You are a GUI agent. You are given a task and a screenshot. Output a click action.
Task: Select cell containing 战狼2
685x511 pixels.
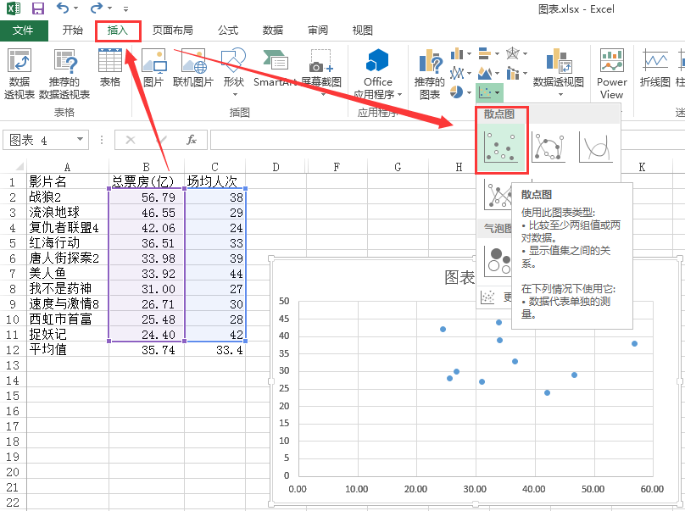(68, 197)
